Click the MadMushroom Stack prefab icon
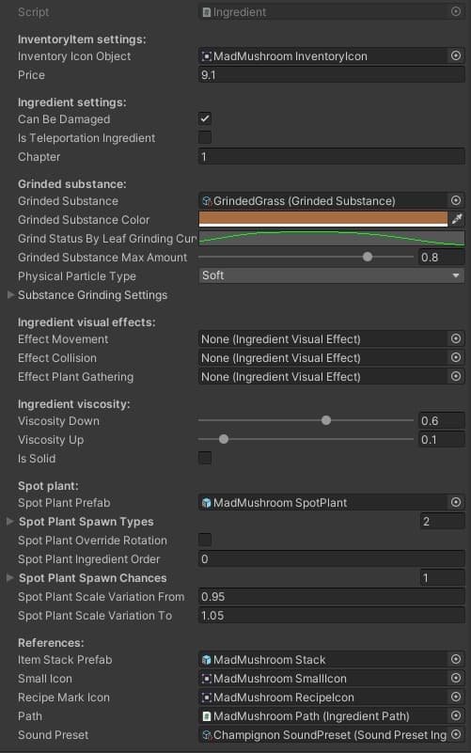The width and height of the screenshot is (471, 753). tap(207, 660)
